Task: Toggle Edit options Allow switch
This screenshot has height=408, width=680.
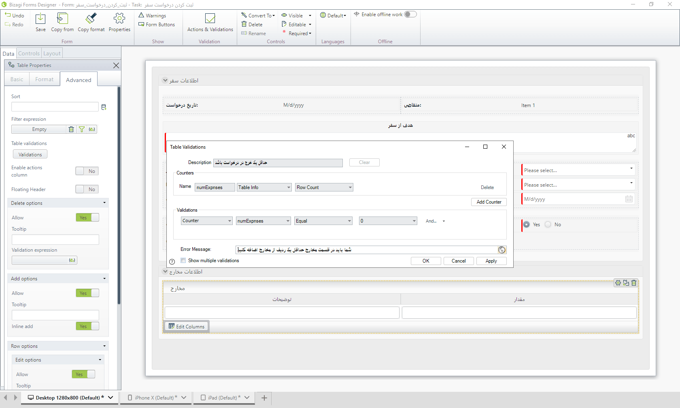Action: tap(83, 374)
